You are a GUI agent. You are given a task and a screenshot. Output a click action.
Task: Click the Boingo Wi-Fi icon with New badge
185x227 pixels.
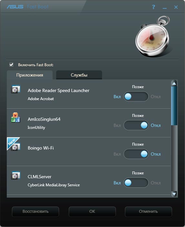tap(14, 144)
